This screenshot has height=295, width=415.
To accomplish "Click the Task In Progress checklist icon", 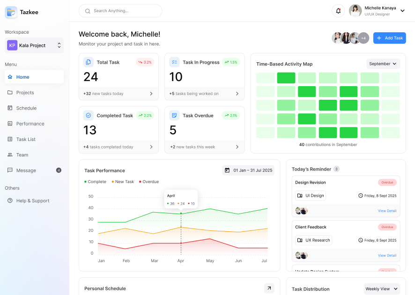I will pyautogui.click(x=174, y=62).
